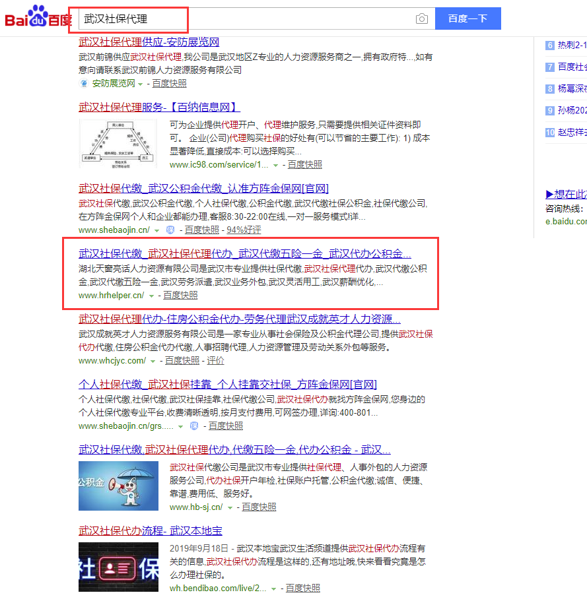The image size is (587, 605).
Task: Open hot search item starting 赵忠祥
Action: click(x=572, y=133)
